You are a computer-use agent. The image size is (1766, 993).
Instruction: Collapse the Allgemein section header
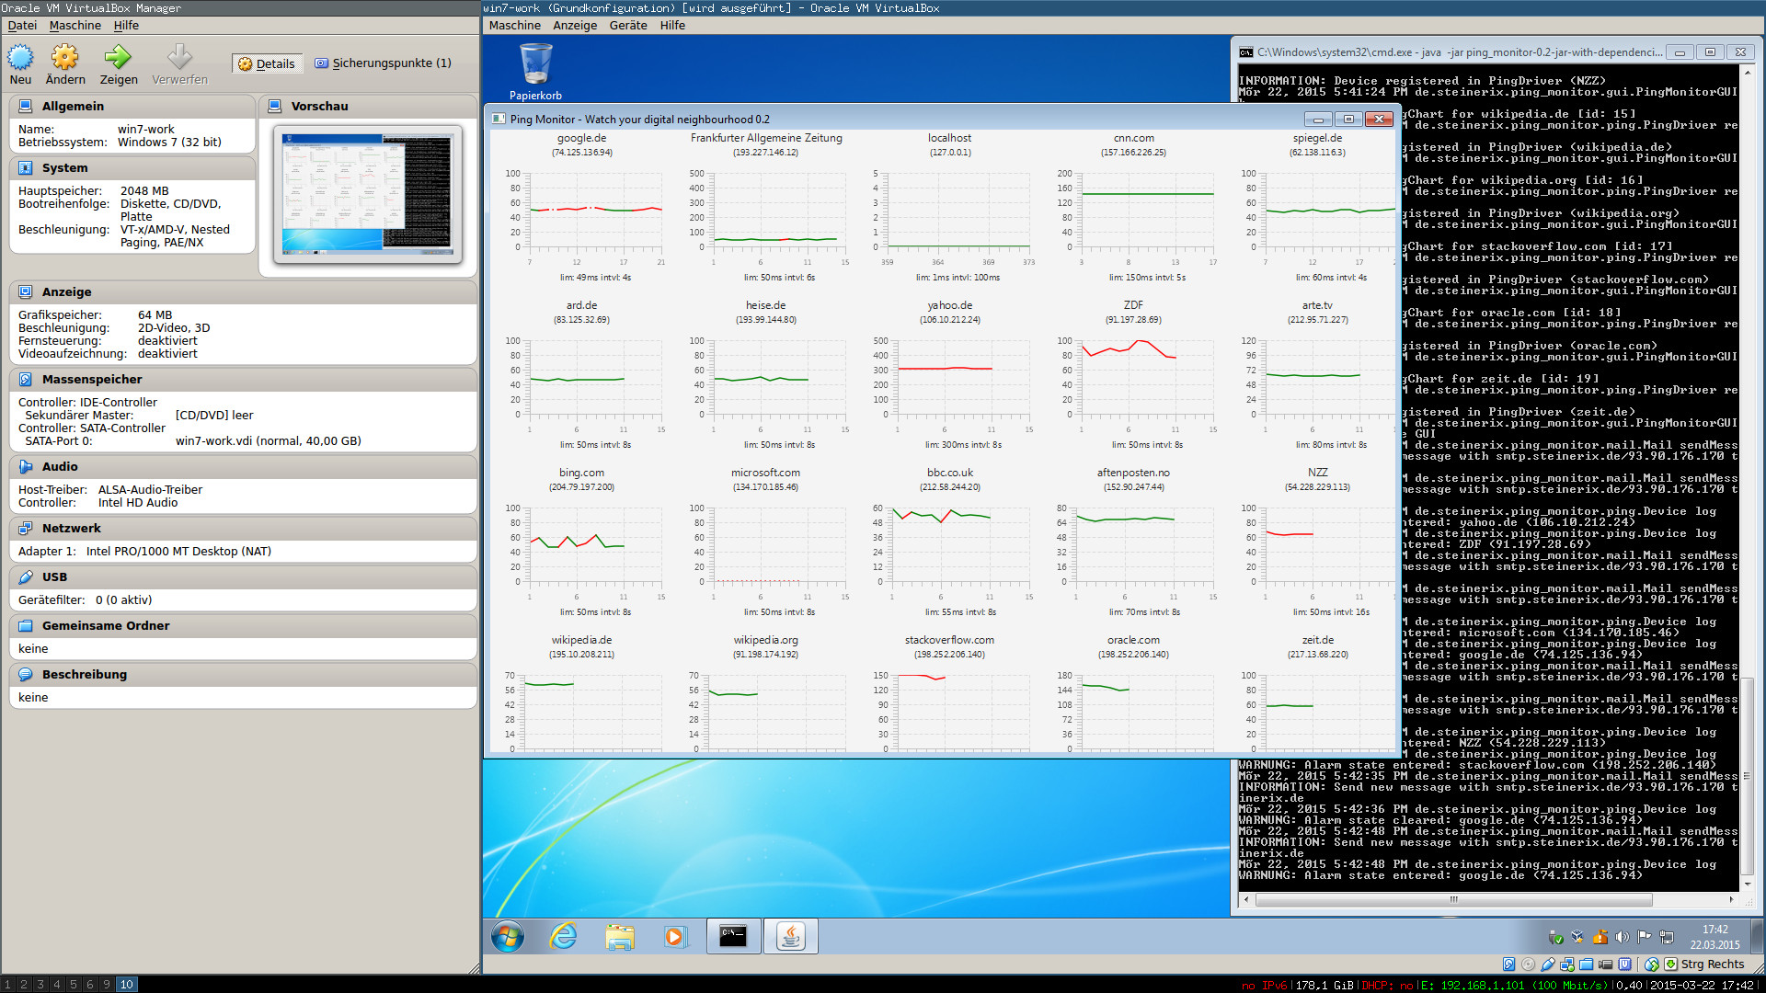tap(73, 107)
